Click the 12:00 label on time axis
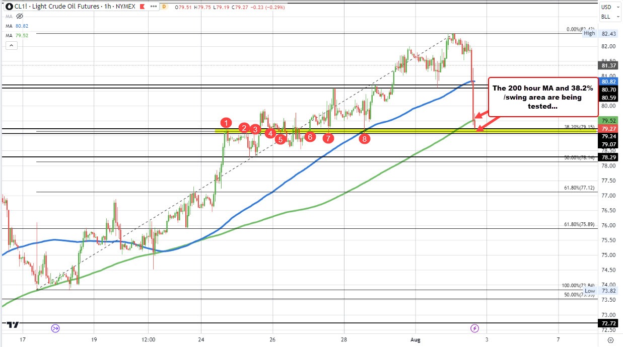Viewport: 623px width, 347px height. tap(149, 340)
